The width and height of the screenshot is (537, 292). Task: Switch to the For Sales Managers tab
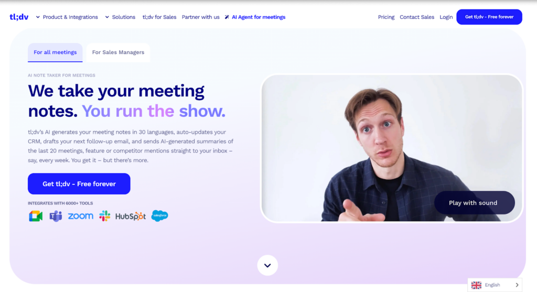(x=118, y=52)
